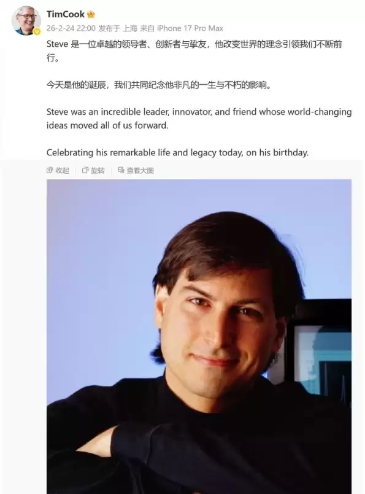This screenshot has height=494, width=365.
Task: Click the collapse icon before 收起
Action: tap(50, 170)
